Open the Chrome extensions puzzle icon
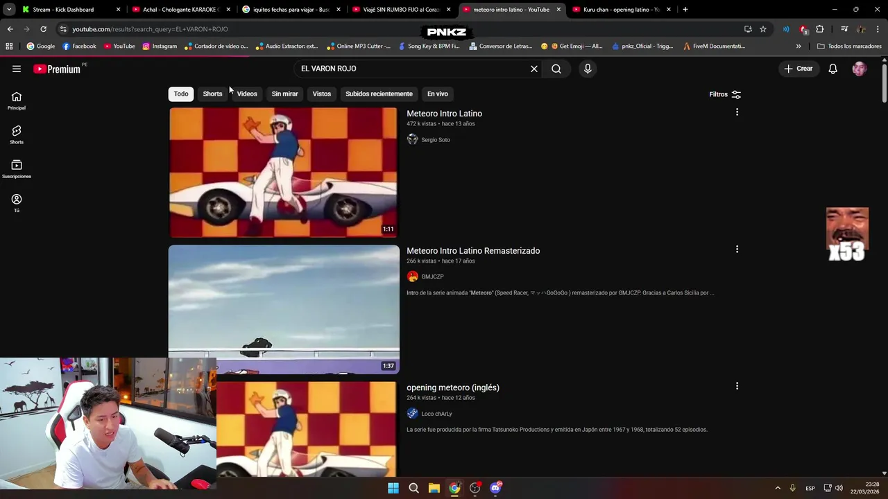This screenshot has height=499, width=888. point(820,29)
